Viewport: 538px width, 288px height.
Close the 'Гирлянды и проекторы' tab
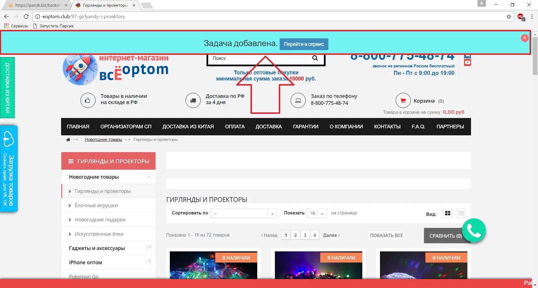click(x=134, y=5)
